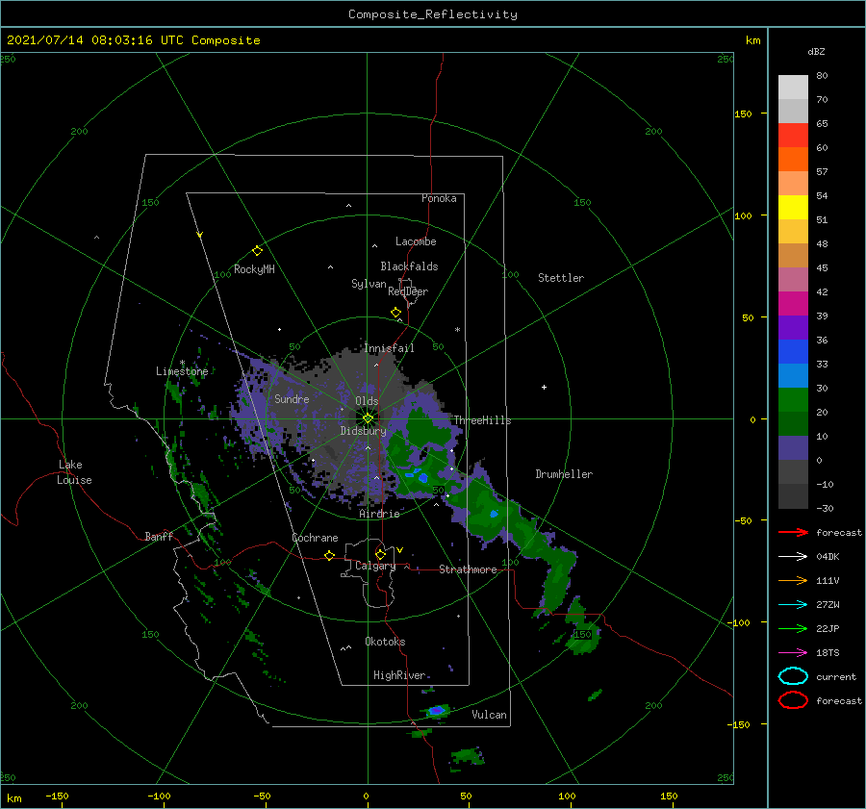This screenshot has height=809, width=866.
Task: Click the Drumheller label
Action: pos(564,474)
